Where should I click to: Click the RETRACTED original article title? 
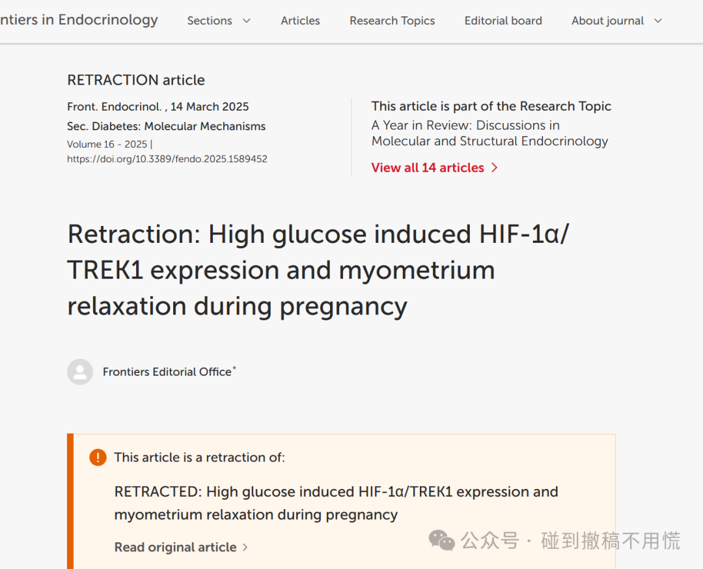click(x=337, y=503)
